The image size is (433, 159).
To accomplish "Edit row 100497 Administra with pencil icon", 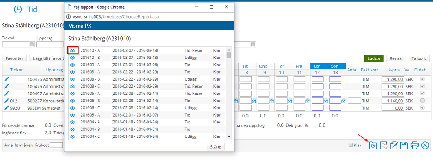I will [x=7, y=94].
